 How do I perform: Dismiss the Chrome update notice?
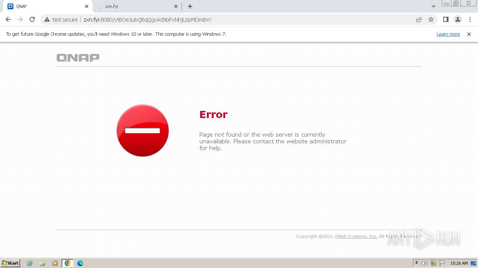pyautogui.click(x=469, y=34)
